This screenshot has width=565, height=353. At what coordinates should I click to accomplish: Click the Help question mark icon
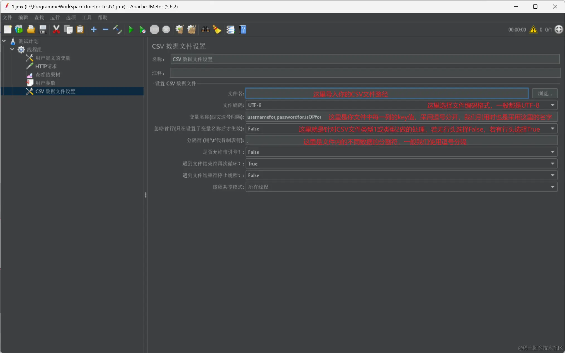[x=243, y=30]
